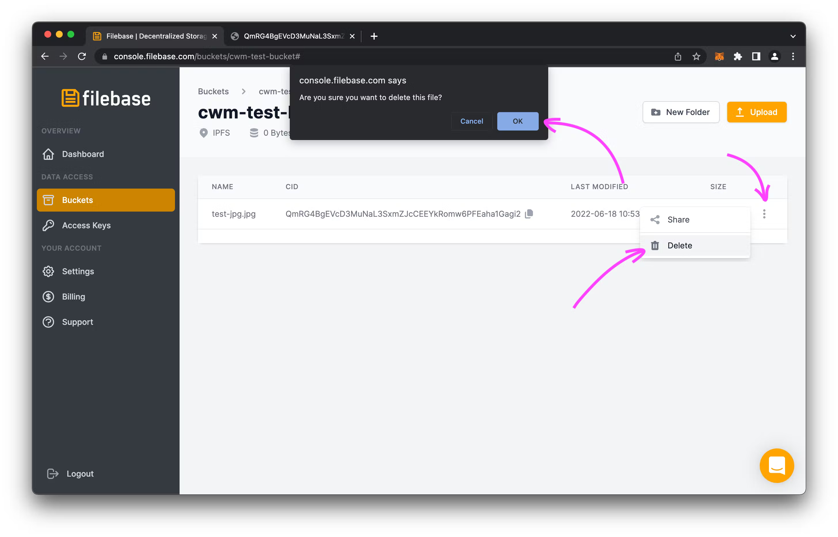Click the Settings gear icon

[x=48, y=271]
